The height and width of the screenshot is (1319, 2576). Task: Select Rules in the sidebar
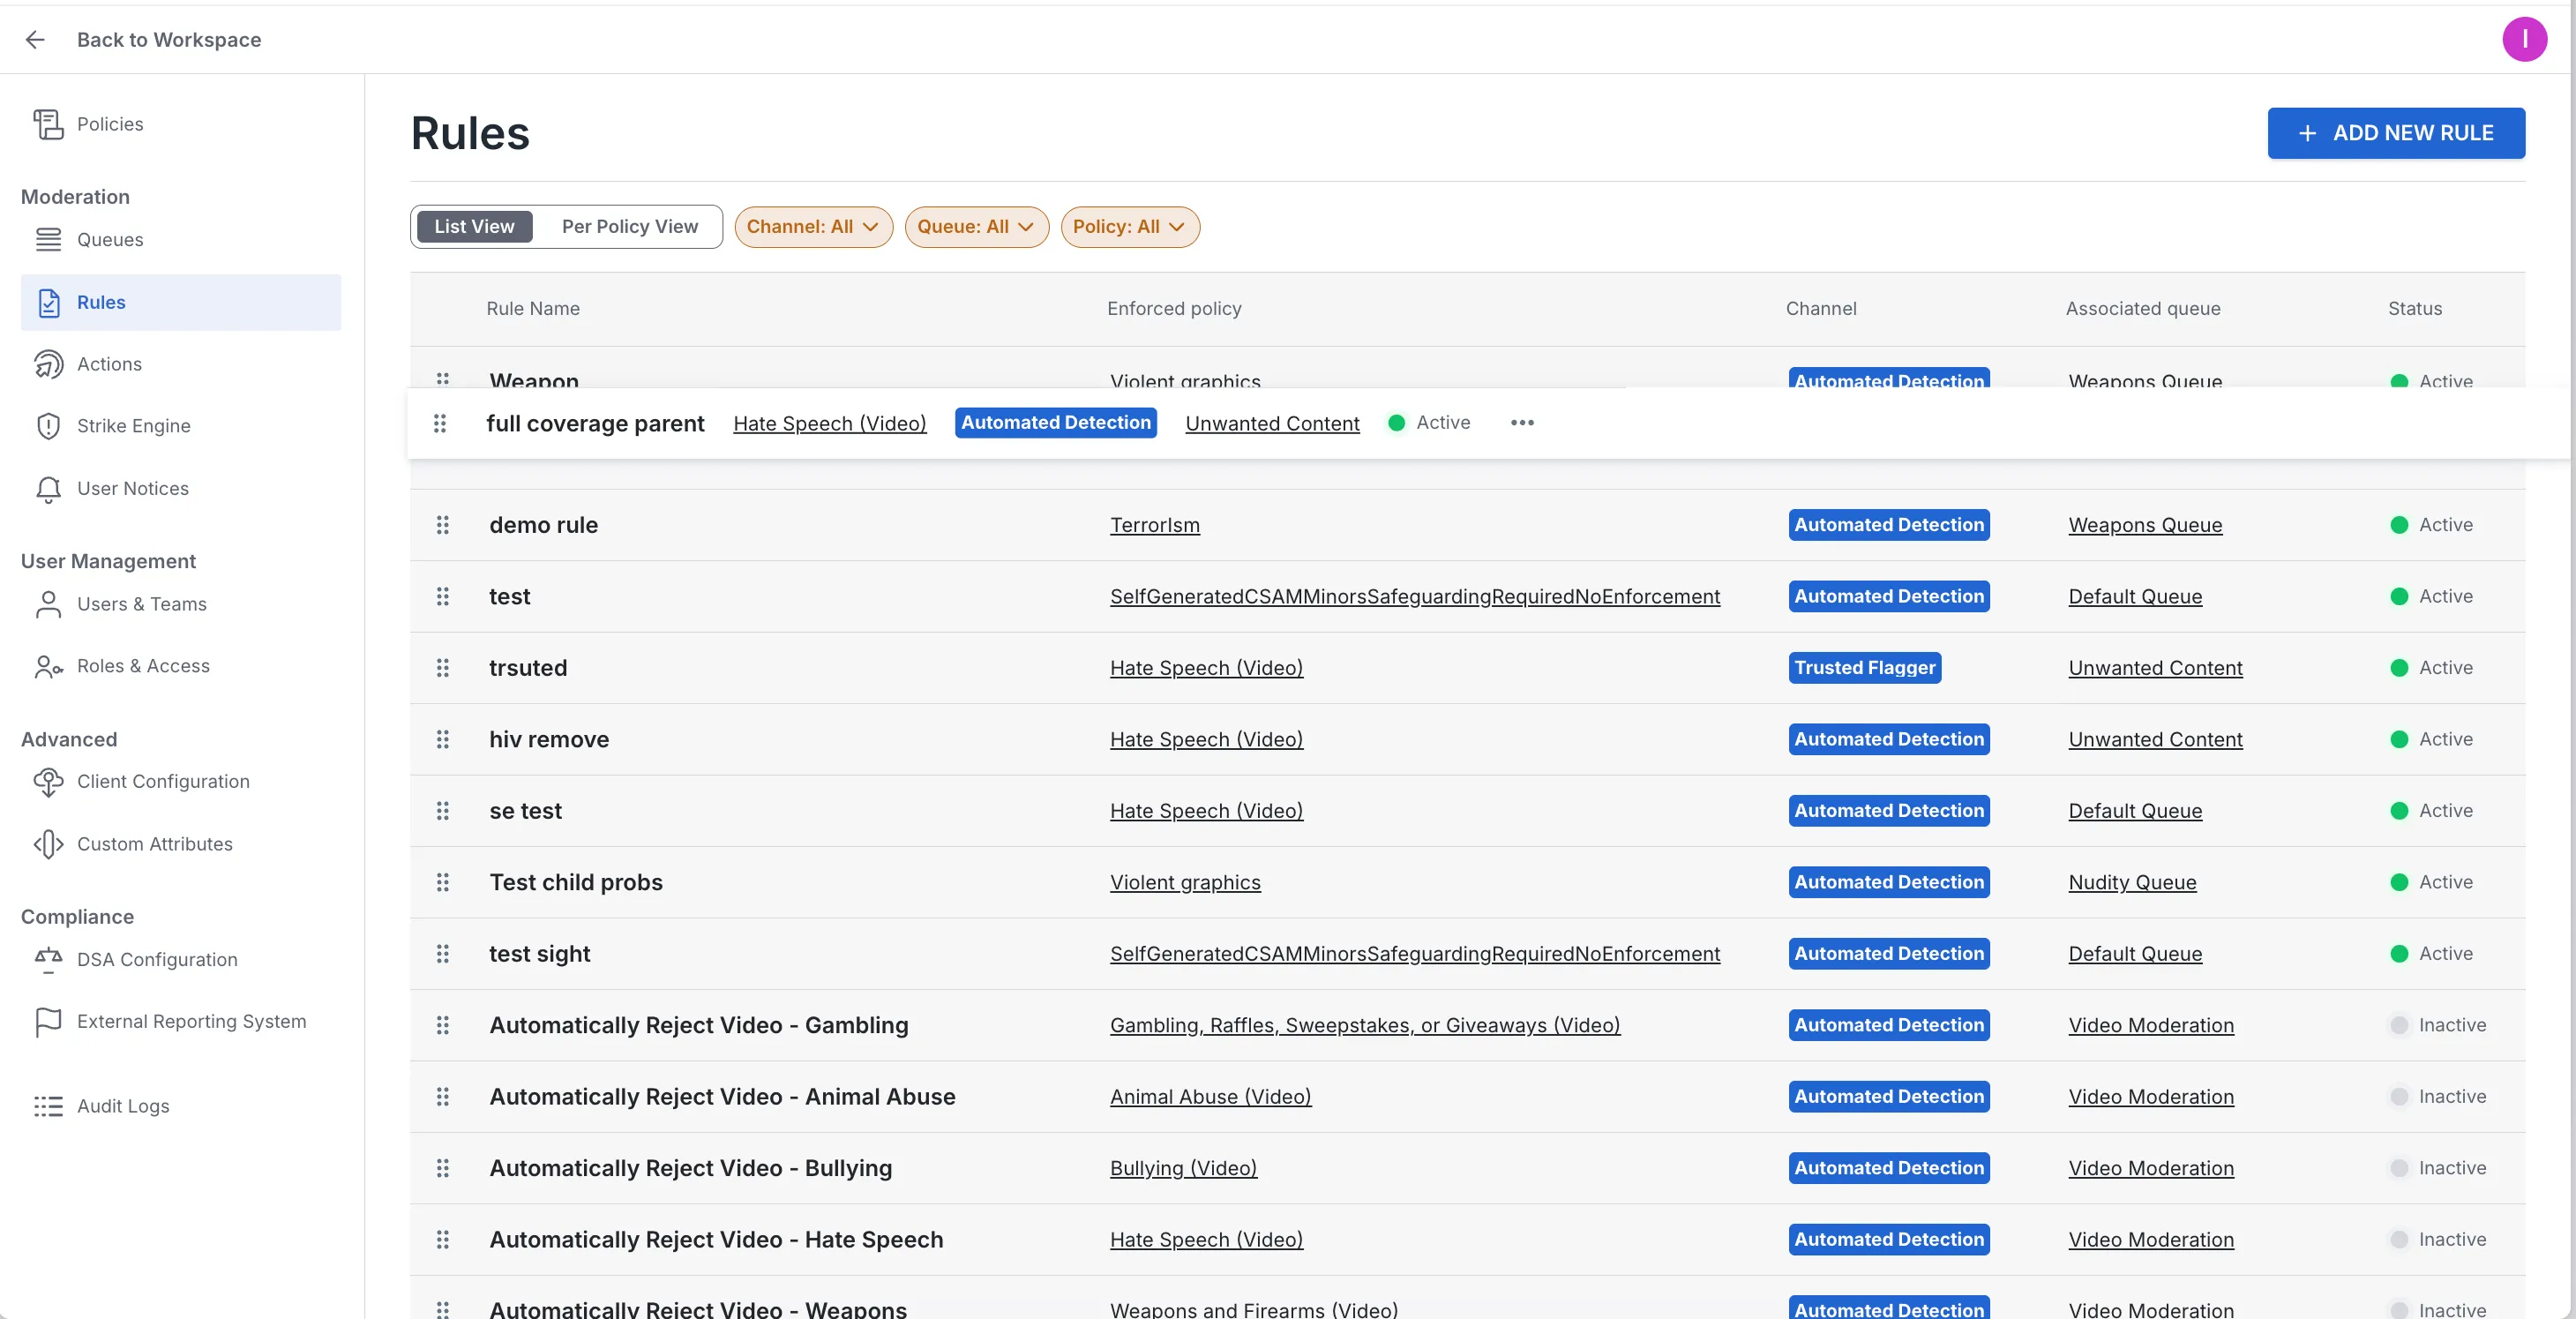click(x=181, y=302)
